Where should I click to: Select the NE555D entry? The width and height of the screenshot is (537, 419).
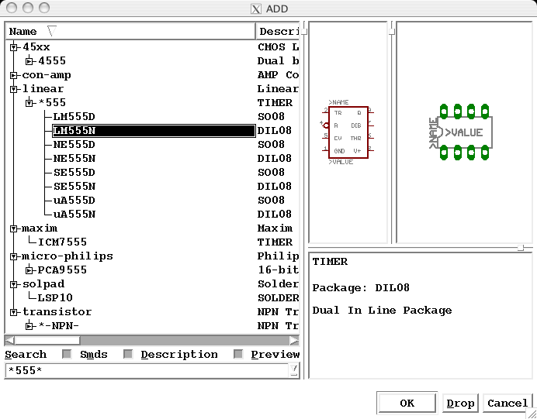pyautogui.click(x=74, y=145)
